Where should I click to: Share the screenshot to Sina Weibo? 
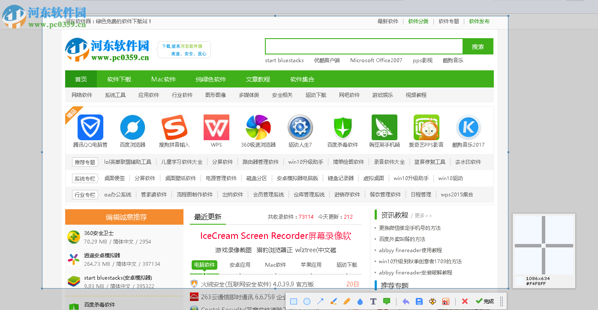pos(446,301)
